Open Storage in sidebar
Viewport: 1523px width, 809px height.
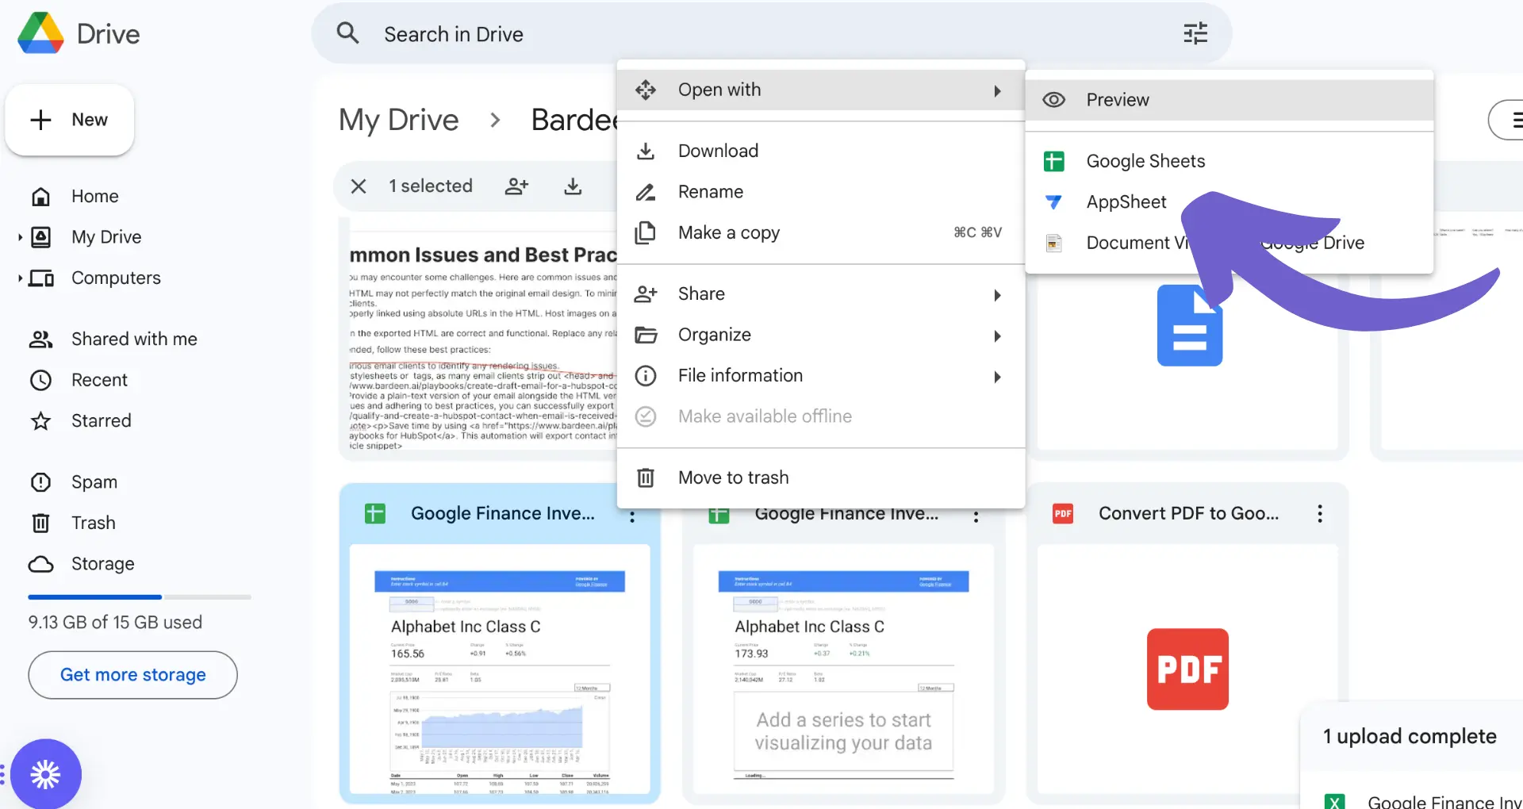click(103, 564)
